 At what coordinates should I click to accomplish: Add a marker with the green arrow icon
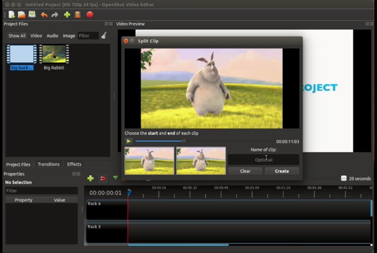coord(115,178)
